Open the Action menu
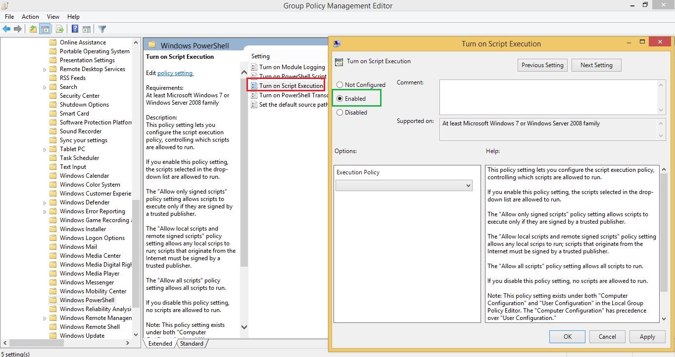Image resolution: width=675 pixels, height=357 pixels. [30, 17]
